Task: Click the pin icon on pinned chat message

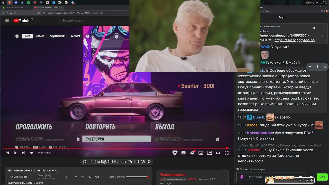Action: pyautogui.click(x=314, y=29)
